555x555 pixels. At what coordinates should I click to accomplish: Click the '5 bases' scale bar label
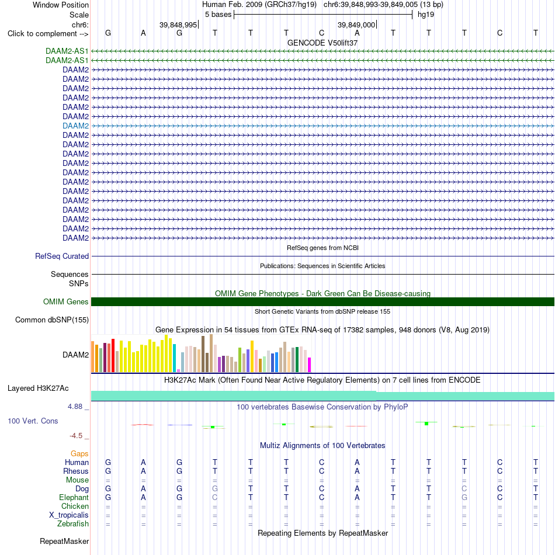[218, 15]
